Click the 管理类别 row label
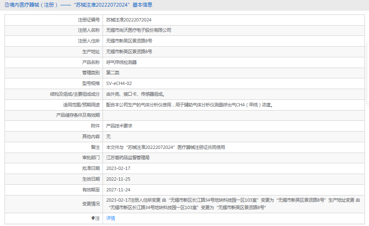369x226 pixels. tap(91, 73)
